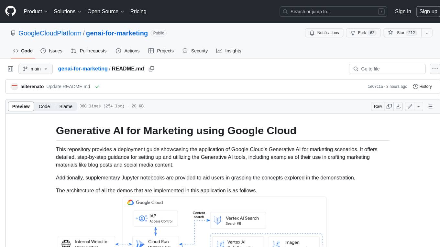The image size is (440, 247).
Task: Open the file History
Action: (423, 86)
